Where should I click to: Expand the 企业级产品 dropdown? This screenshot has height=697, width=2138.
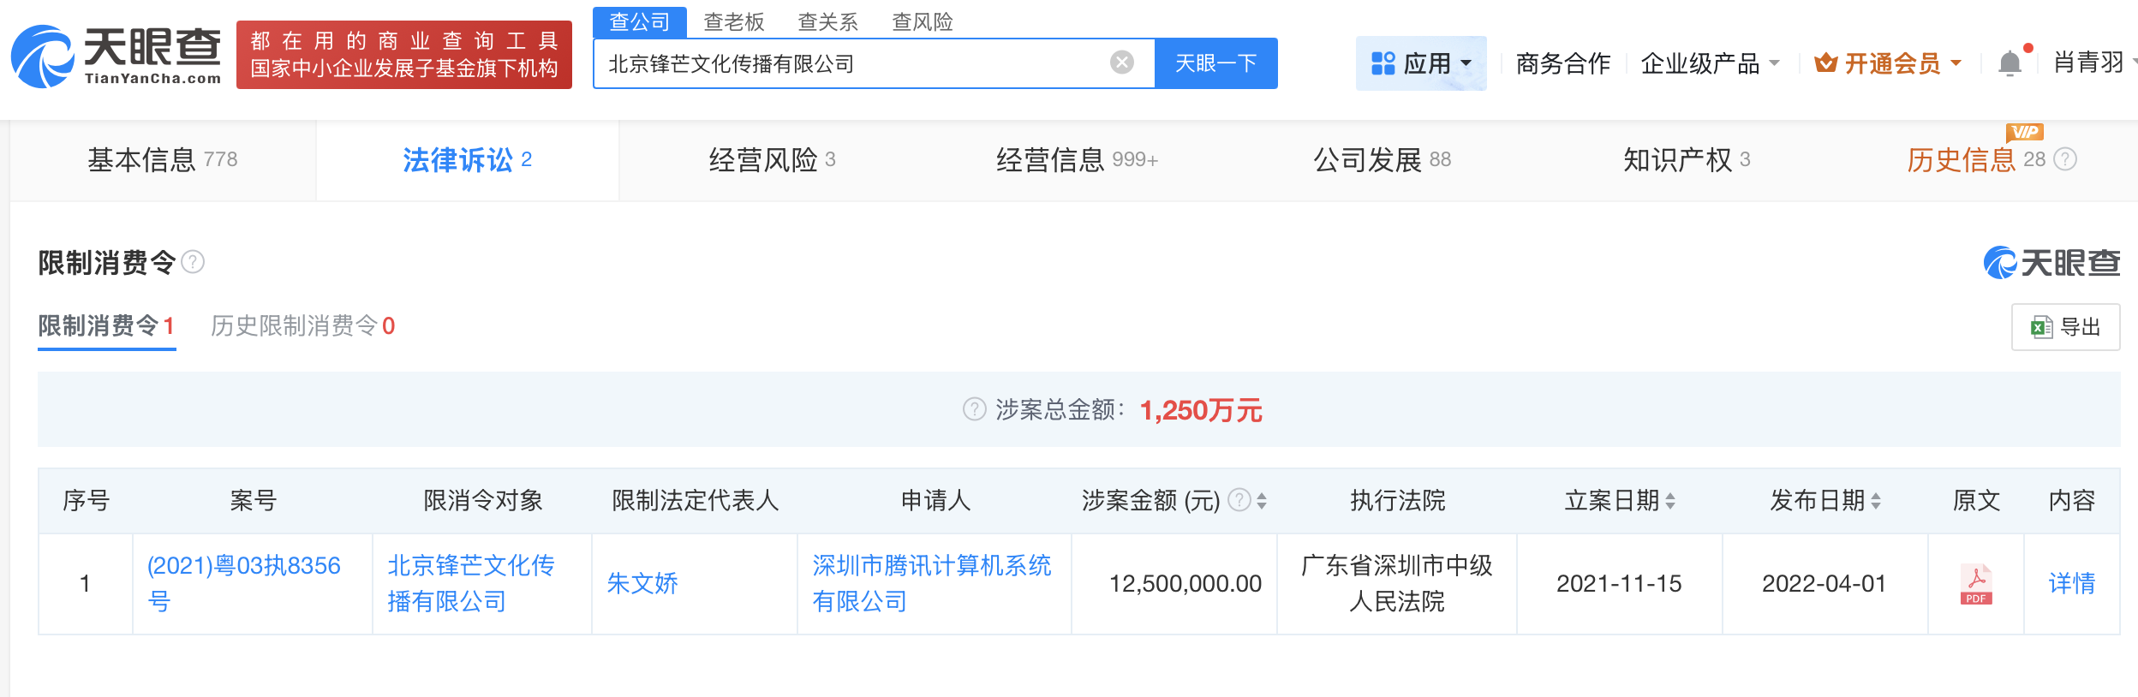click(x=1710, y=63)
